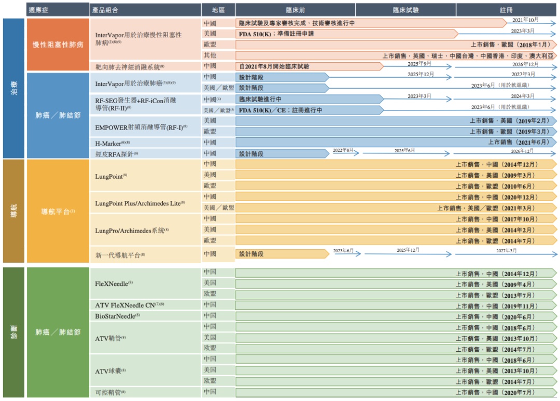Click the 臨床前 column header
The image size is (560, 401).
[296, 10]
